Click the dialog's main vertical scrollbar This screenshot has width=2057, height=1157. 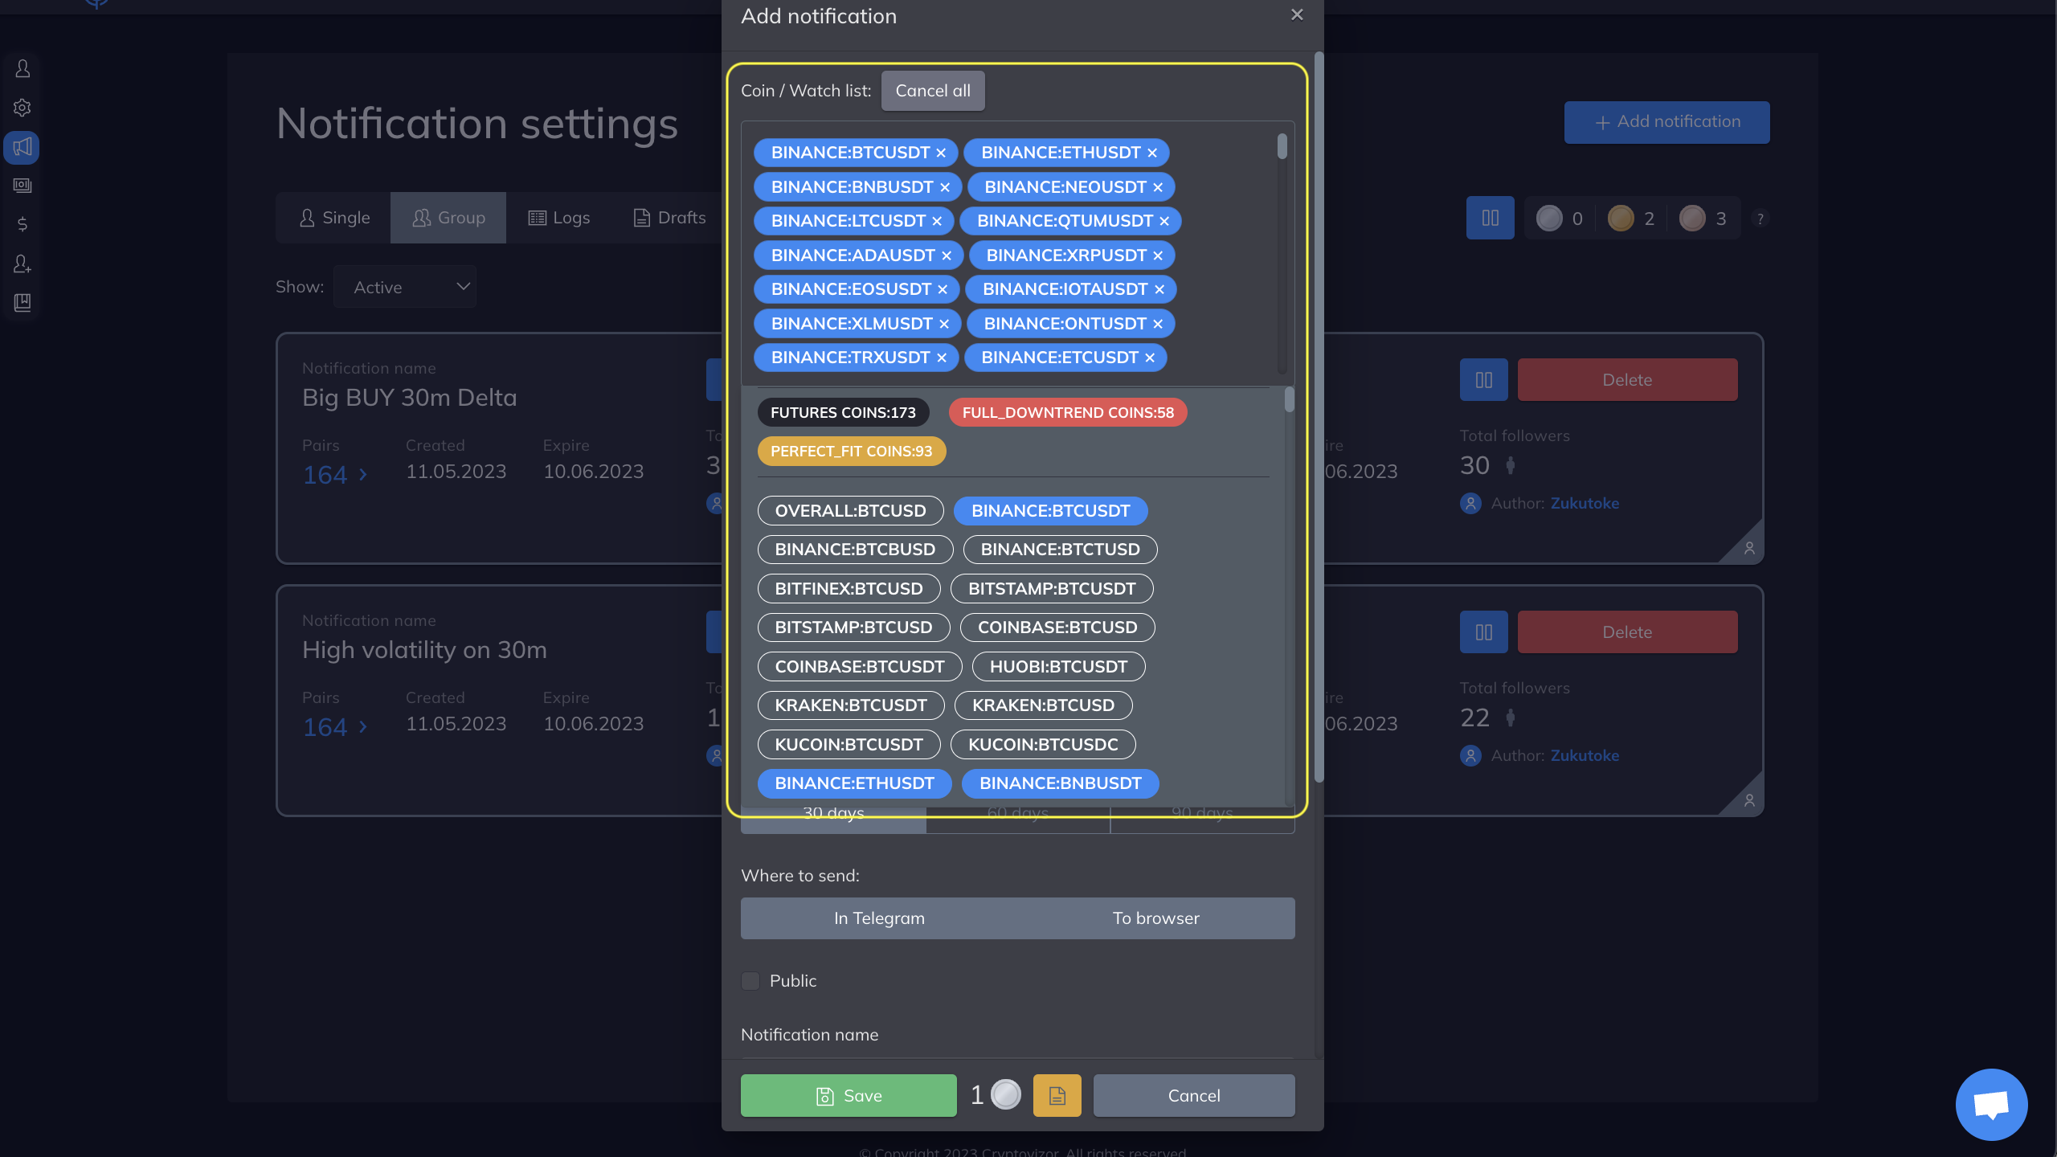coord(1319,418)
